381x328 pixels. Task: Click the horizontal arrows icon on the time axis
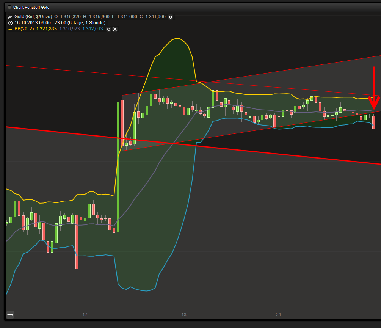point(10,314)
